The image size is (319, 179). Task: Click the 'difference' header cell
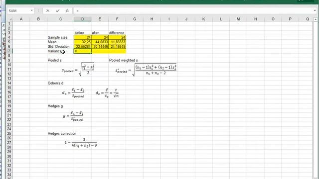click(x=117, y=33)
